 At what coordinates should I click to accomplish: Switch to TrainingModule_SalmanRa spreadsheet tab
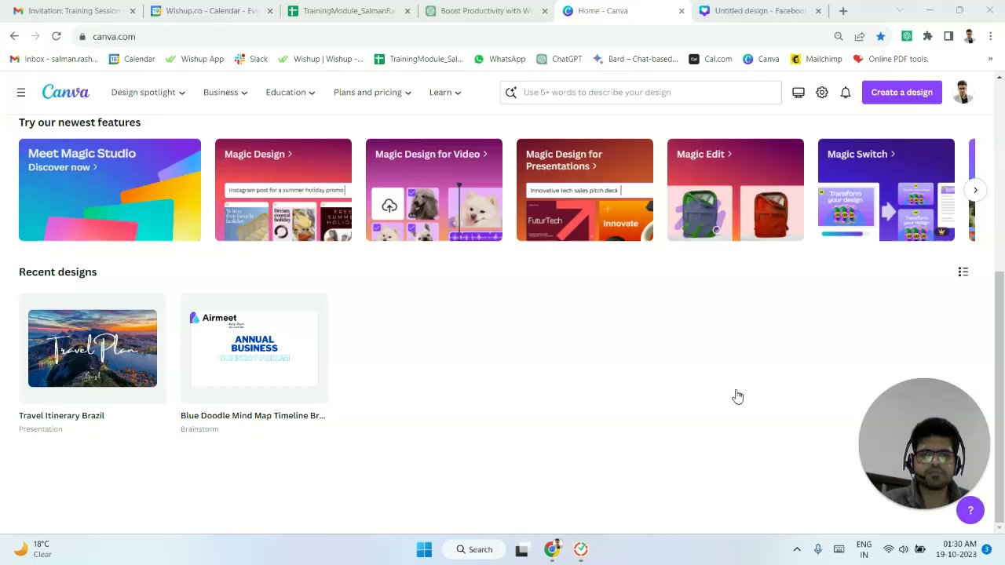pos(349,11)
